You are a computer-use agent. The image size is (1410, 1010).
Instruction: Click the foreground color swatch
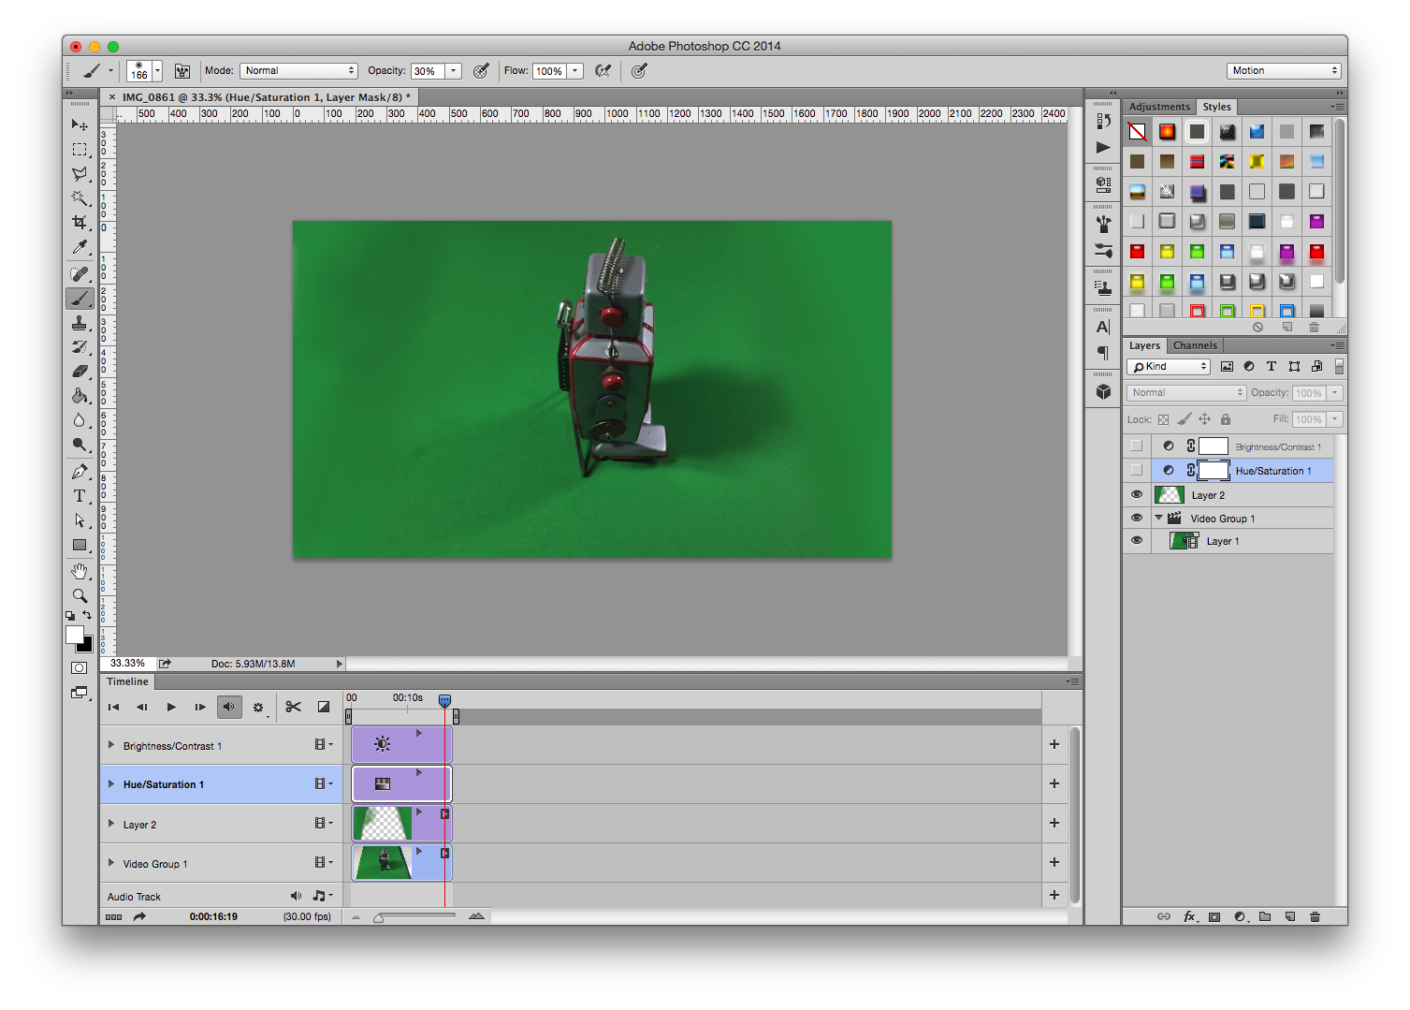tap(75, 636)
